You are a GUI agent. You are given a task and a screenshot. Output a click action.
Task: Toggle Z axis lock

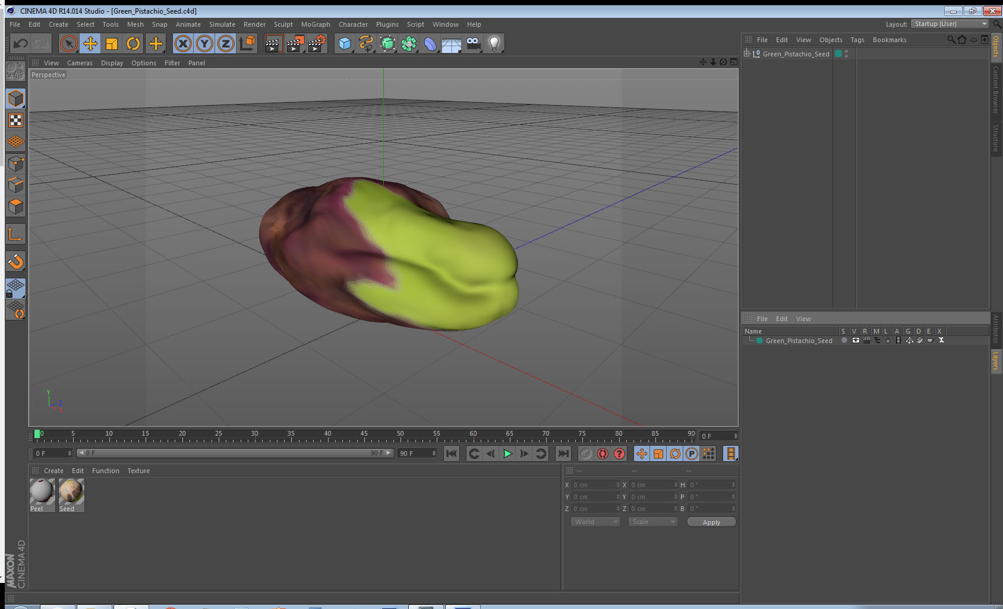click(226, 43)
